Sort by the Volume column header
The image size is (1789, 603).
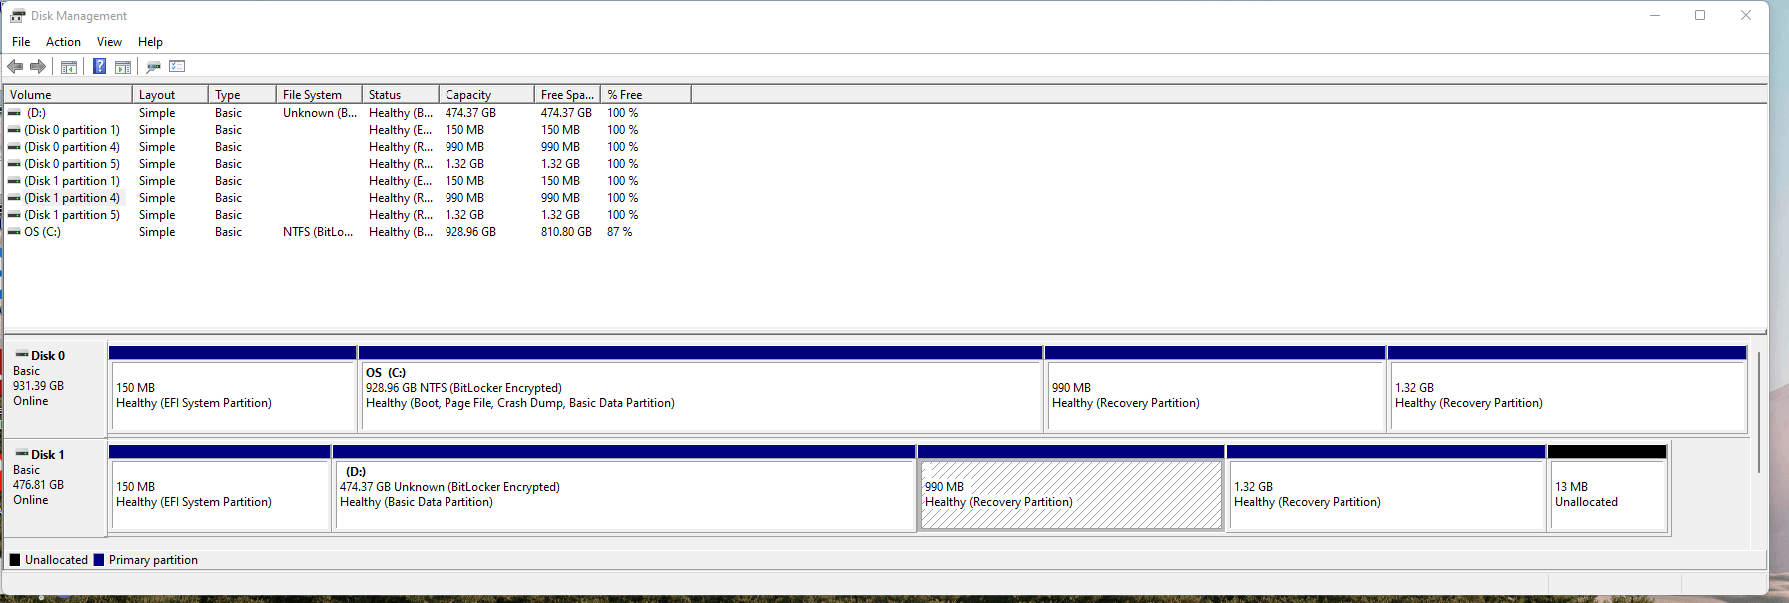tap(68, 95)
